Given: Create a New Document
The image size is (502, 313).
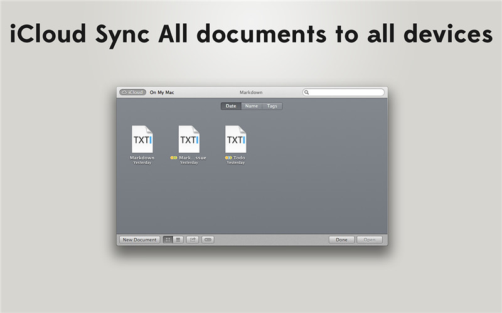Looking at the screenshot, I should [x=139, y=240].
